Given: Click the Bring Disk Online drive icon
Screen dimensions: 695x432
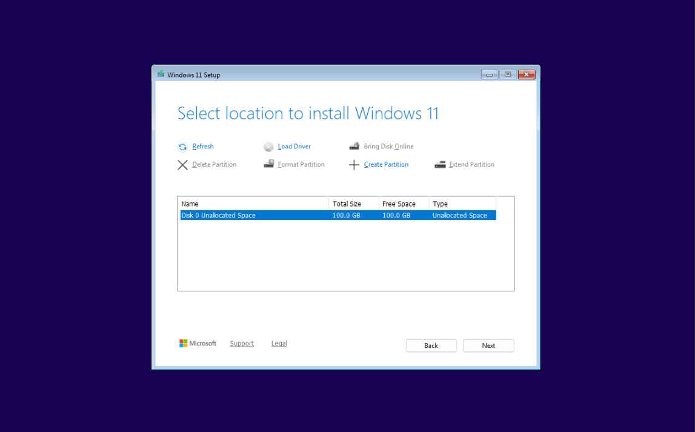Looking at the screenshot, I should pyautogui.click(x=354, y=146).
